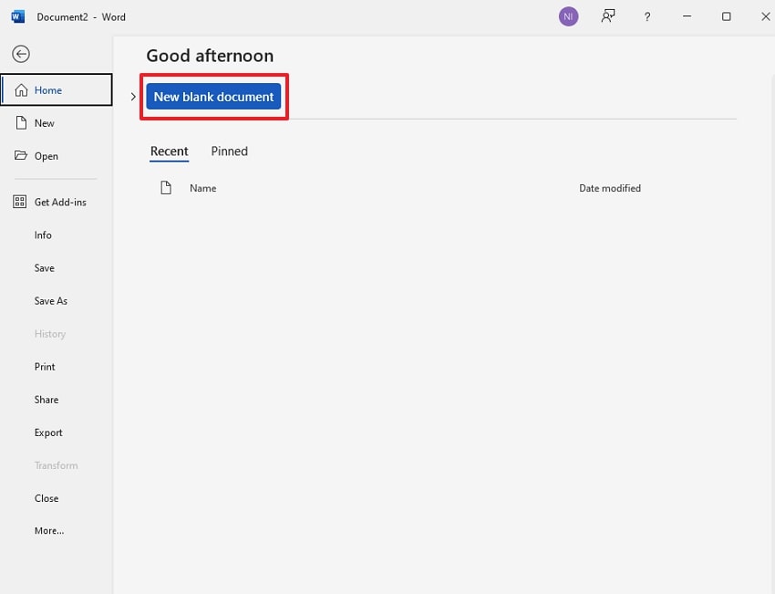Sort recent files by Date modified
Viewport: 775px width, 594px height.
(x=610, y=188)
